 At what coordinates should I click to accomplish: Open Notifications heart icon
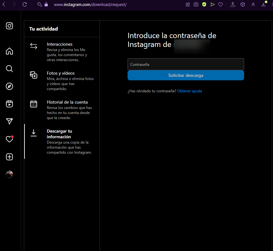pyautogui.click(x=9, y=139)
